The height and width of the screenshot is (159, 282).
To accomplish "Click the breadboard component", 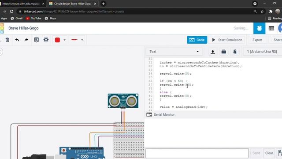I will [129, 140].
